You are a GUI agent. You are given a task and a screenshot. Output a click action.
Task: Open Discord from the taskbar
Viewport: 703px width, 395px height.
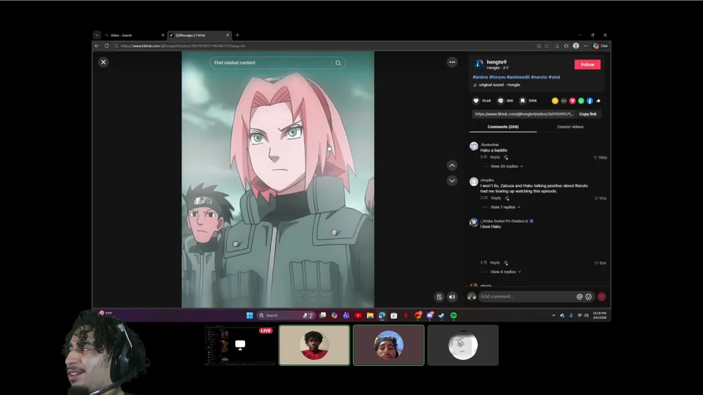[x=430, y=315]
